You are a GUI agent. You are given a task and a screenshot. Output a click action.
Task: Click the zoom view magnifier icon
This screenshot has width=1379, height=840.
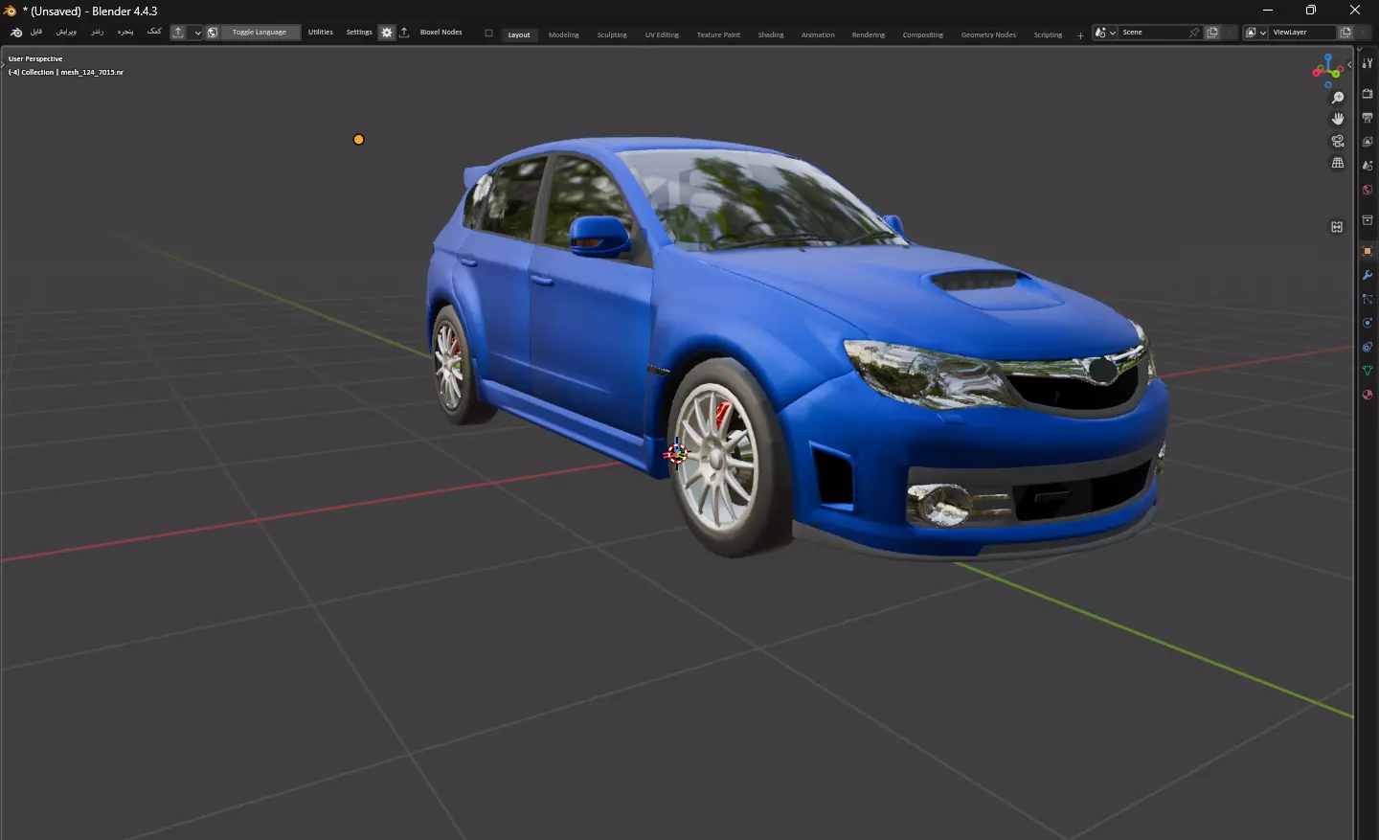coord(1338,98)
